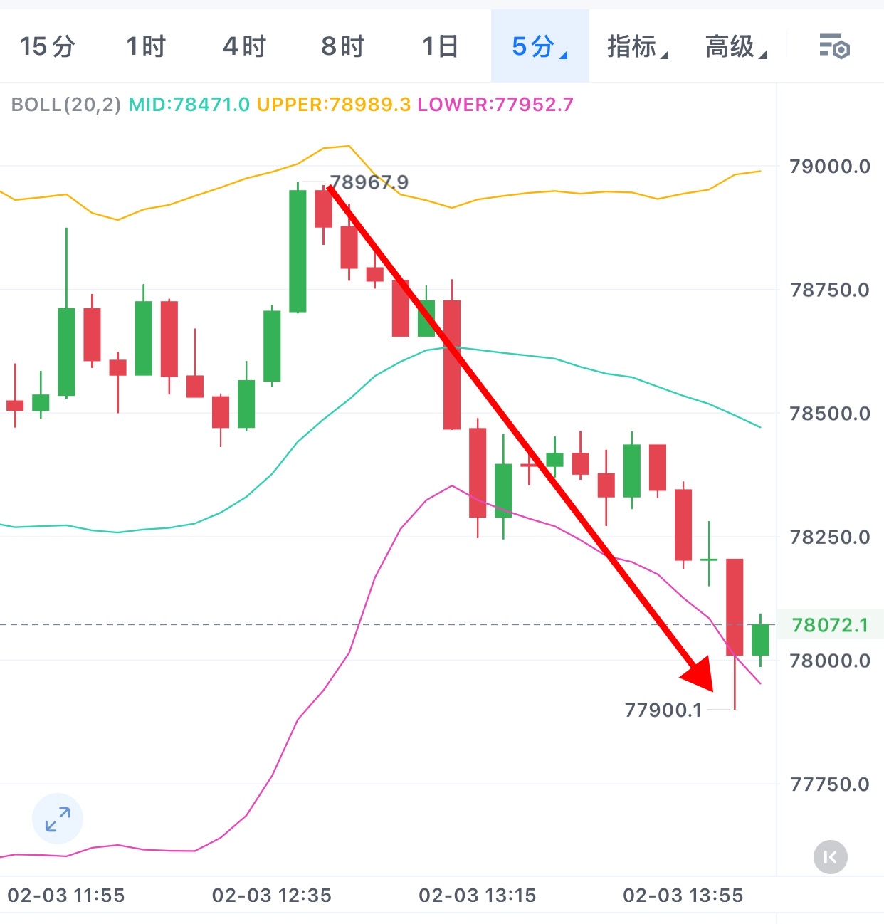Viewport: 884px width, 924px height.
Task: Click the current price tag 78072.1
Action: tap(830, 625)
